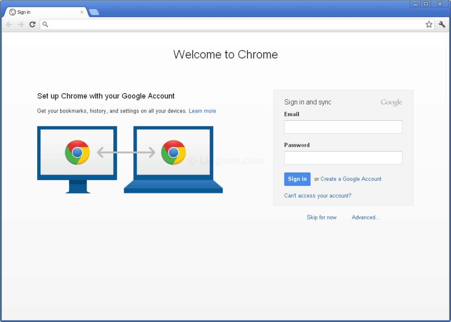Image resolution: width=451 pixels, height=322 pixels.
Task: Open Can't access your account help
Action: coord(318,196)
